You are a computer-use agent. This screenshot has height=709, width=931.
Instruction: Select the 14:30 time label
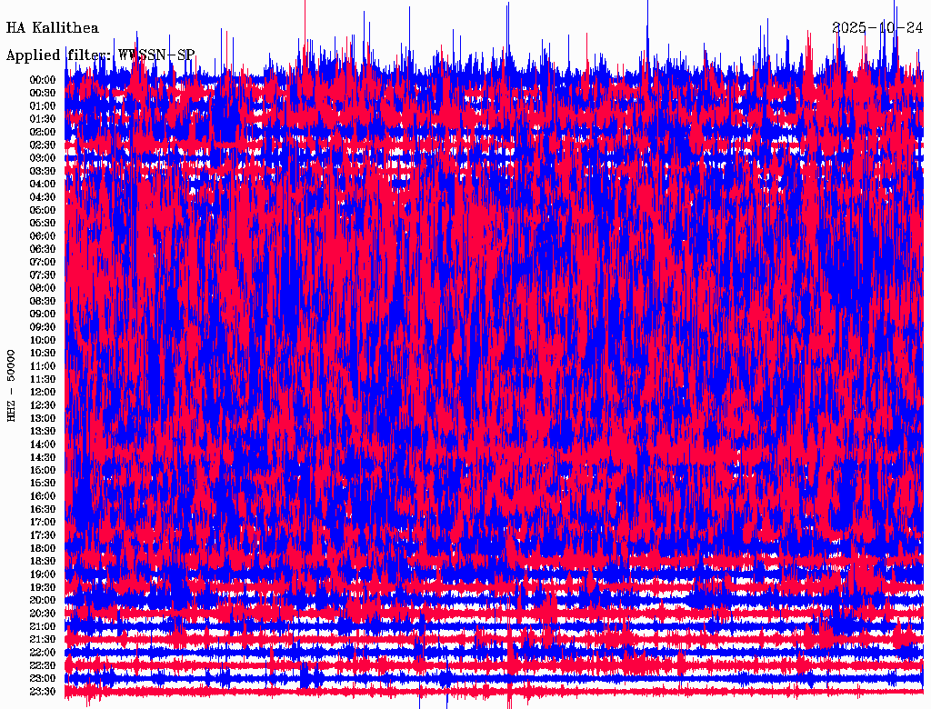click(43, 457)
